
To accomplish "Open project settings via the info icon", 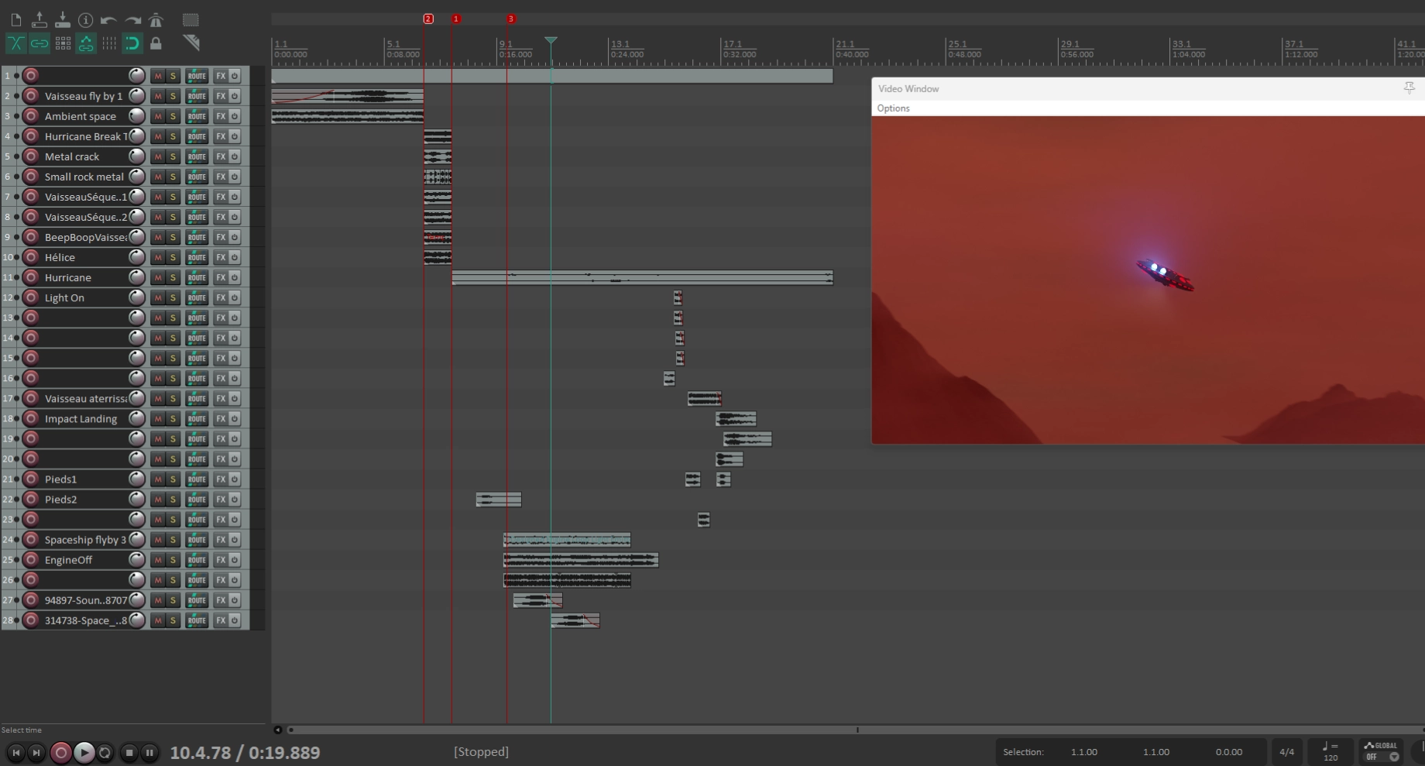I will 86,20.
